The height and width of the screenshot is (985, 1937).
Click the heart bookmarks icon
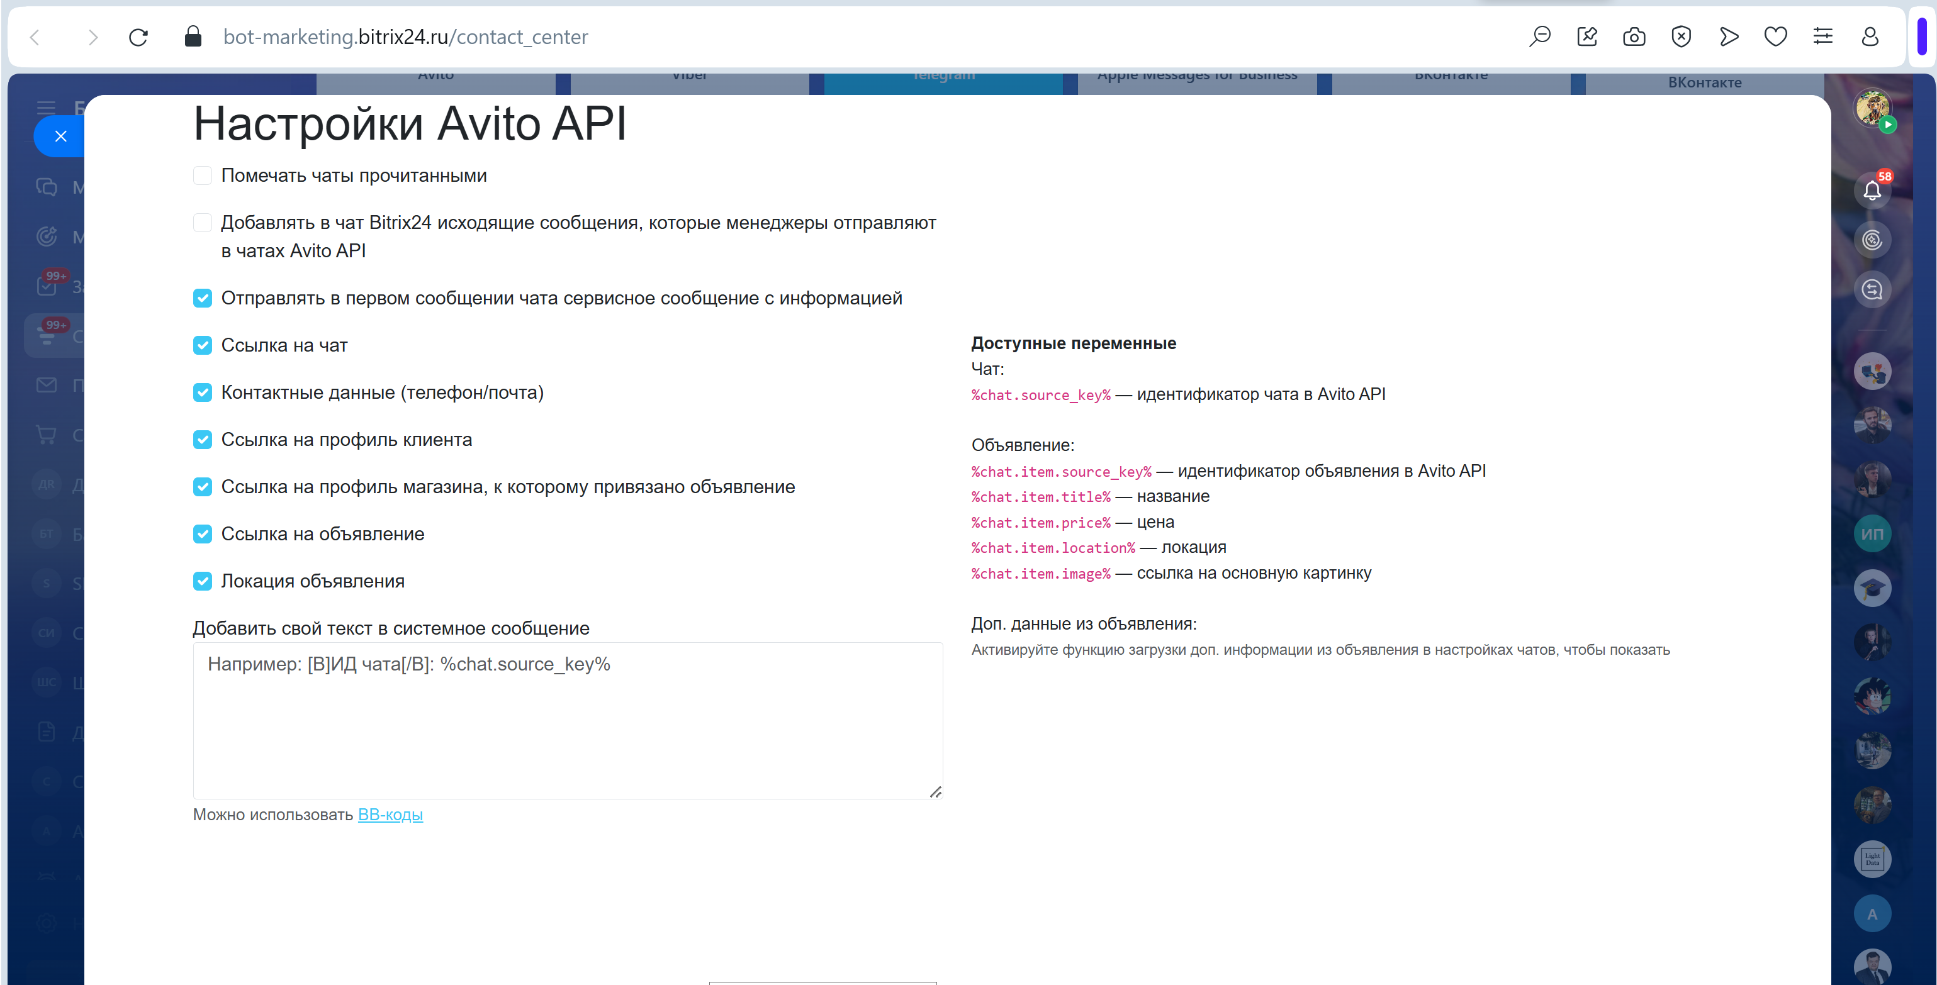coord(1775,37)
